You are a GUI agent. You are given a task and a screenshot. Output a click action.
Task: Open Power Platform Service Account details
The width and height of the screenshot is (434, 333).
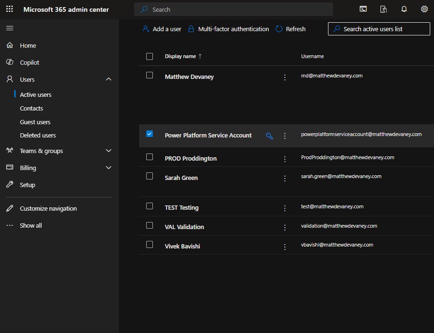208,135
